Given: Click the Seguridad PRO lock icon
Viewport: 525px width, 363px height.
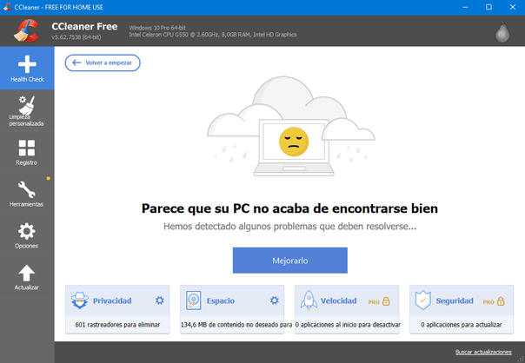Looking at the screenshot, I should pos(501,301).
